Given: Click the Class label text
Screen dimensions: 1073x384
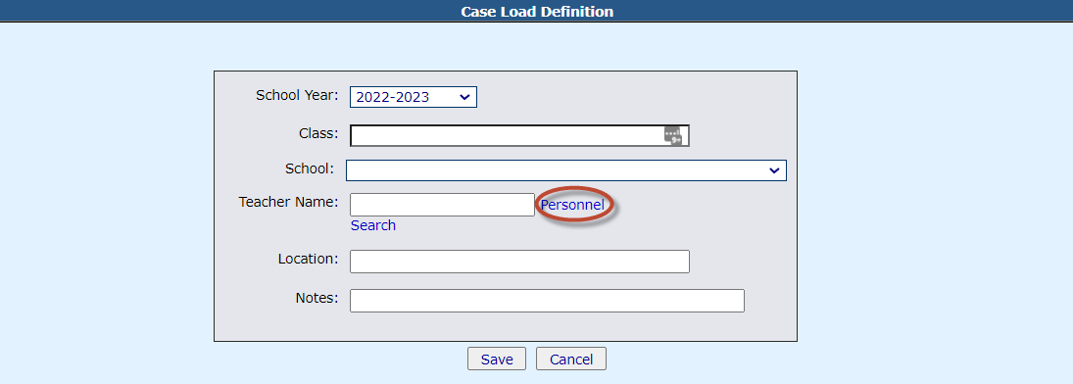Looking at the screenshot, I should (x=318, y=133).
